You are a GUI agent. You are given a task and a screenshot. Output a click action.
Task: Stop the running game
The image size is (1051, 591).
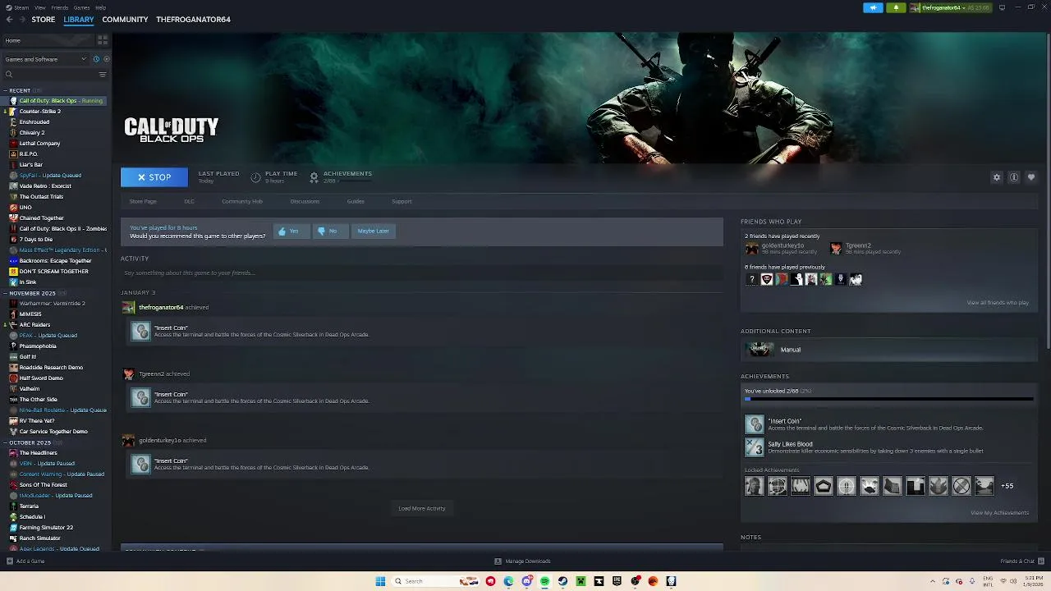click(x=154, y=177)
